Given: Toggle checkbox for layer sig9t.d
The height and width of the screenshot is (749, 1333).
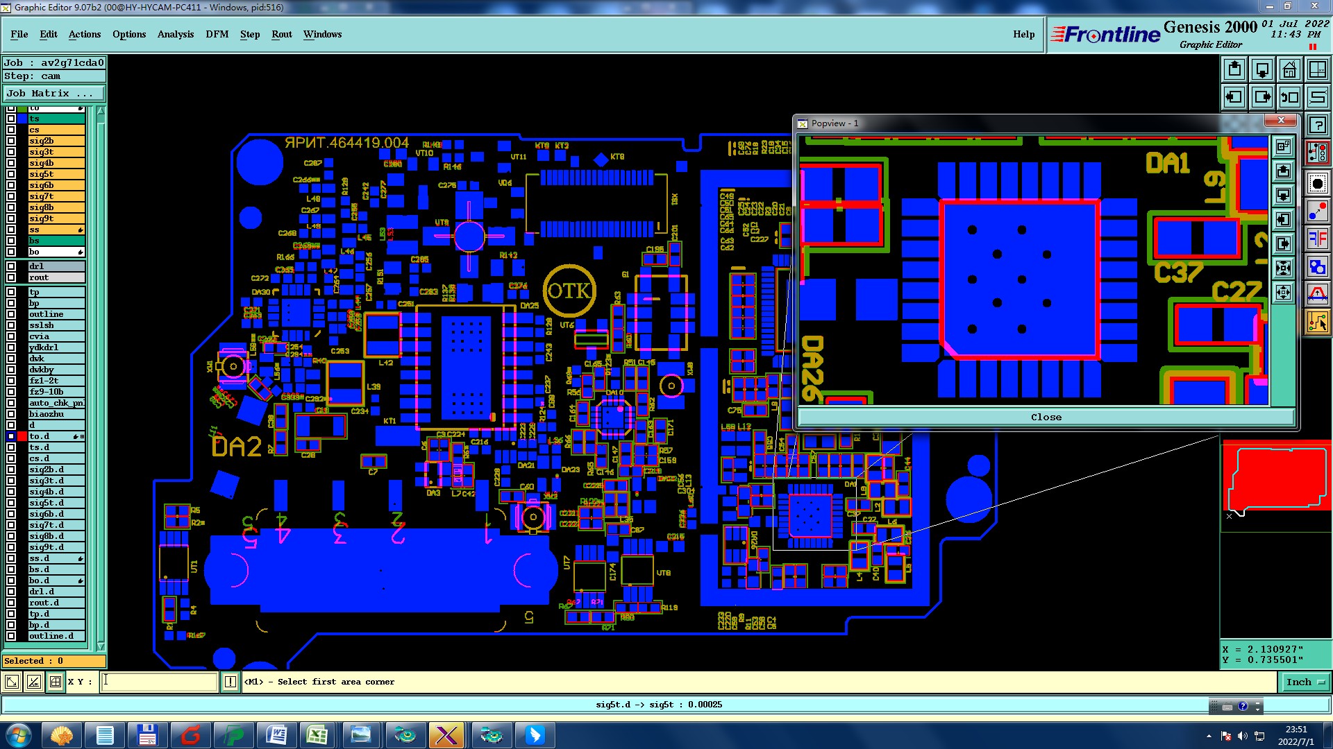Looking at the screenshot, I should tap(11, 547).
